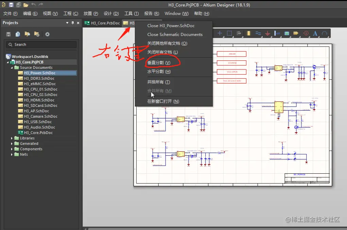This screenshot has width=347, height=230.
Task: Choose 垂直分割 (V) split option
Action: click(159, 63)
